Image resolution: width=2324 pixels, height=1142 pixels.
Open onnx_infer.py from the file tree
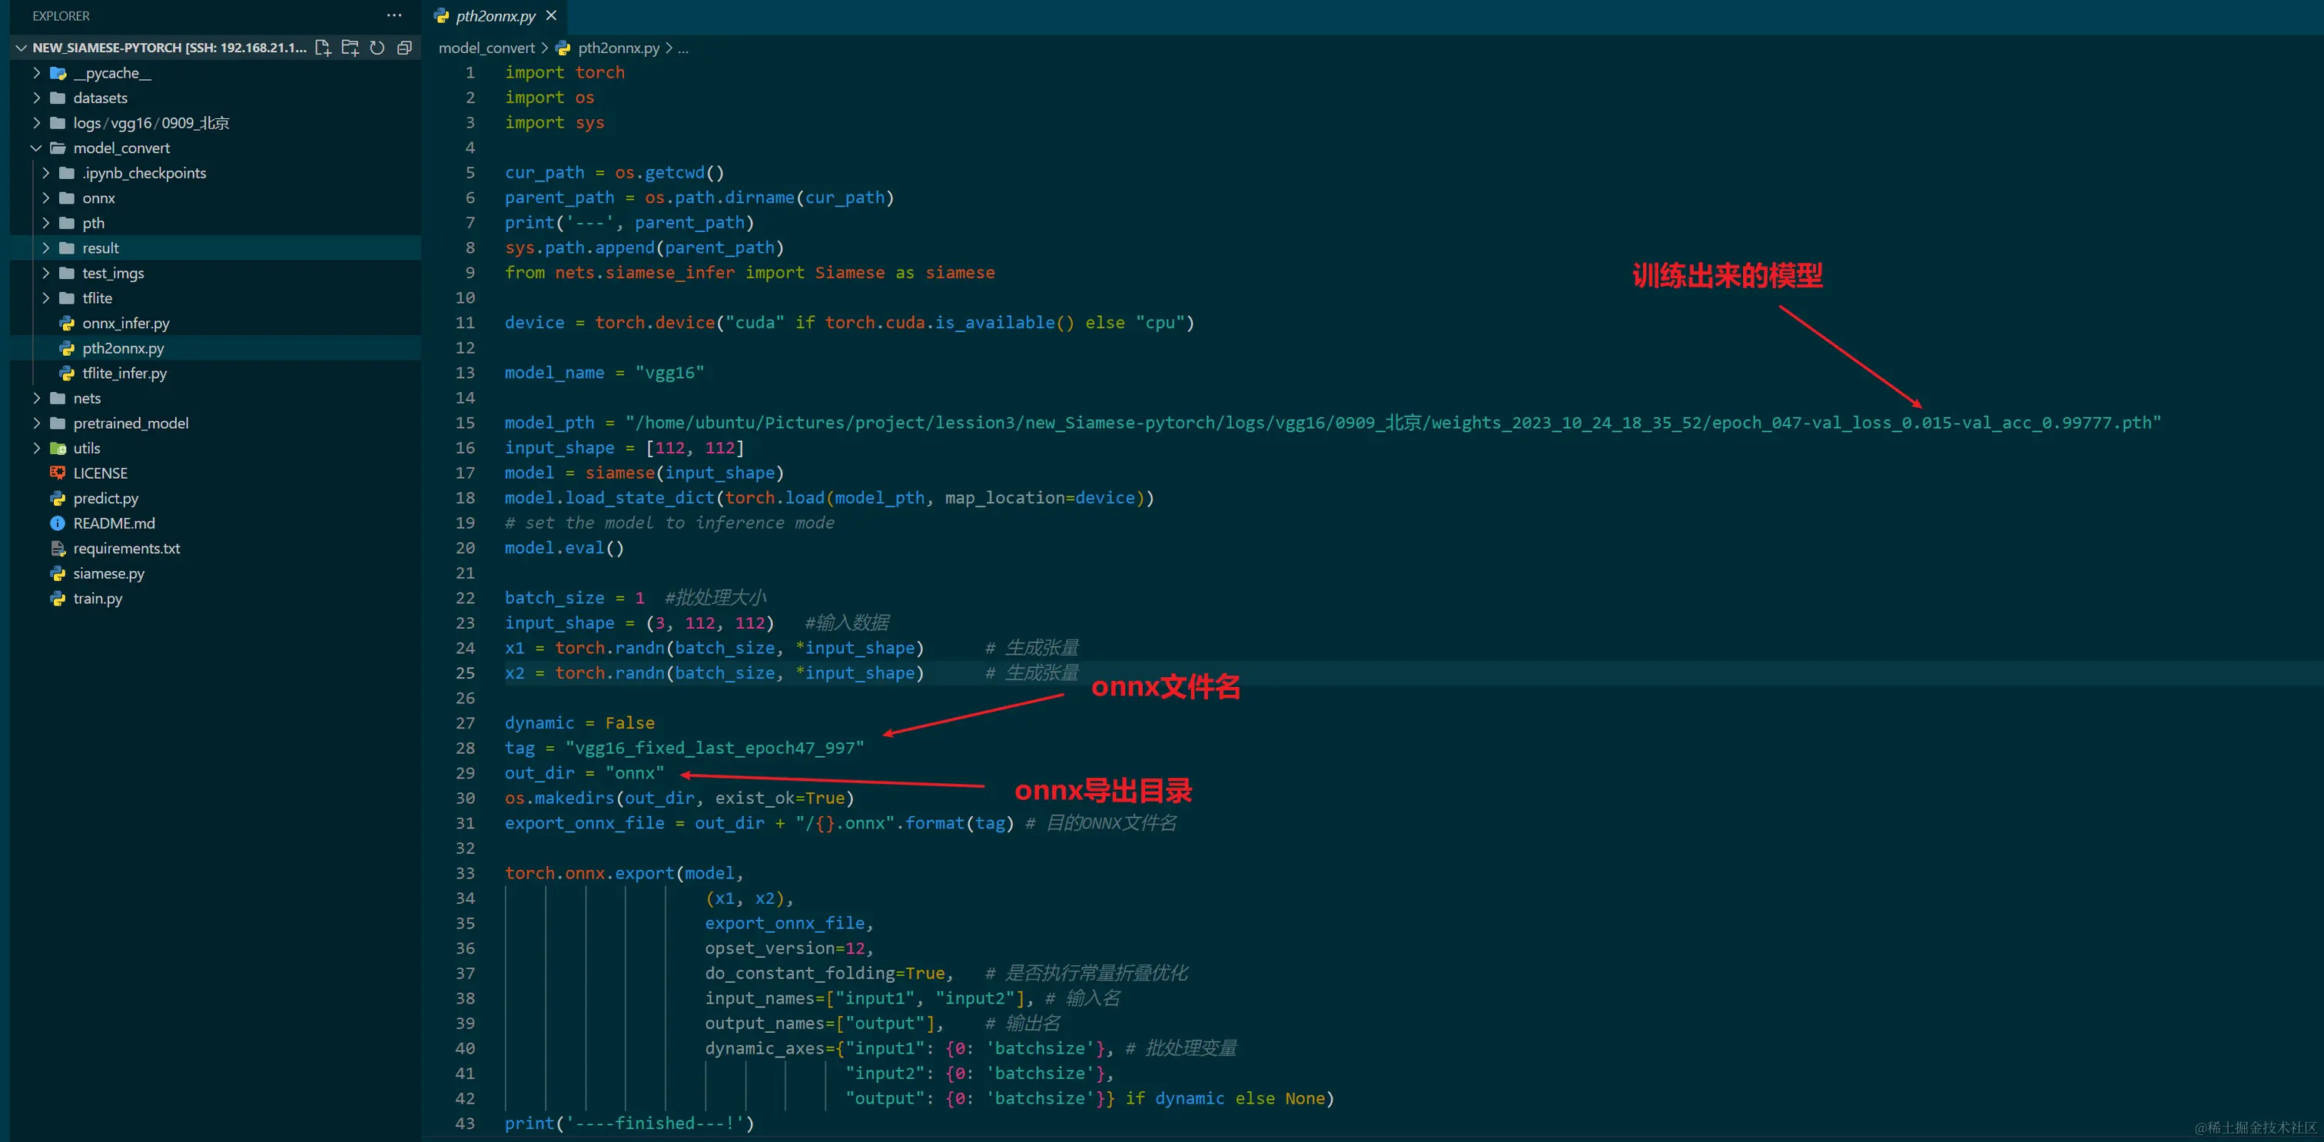click(x=125, y=323)
